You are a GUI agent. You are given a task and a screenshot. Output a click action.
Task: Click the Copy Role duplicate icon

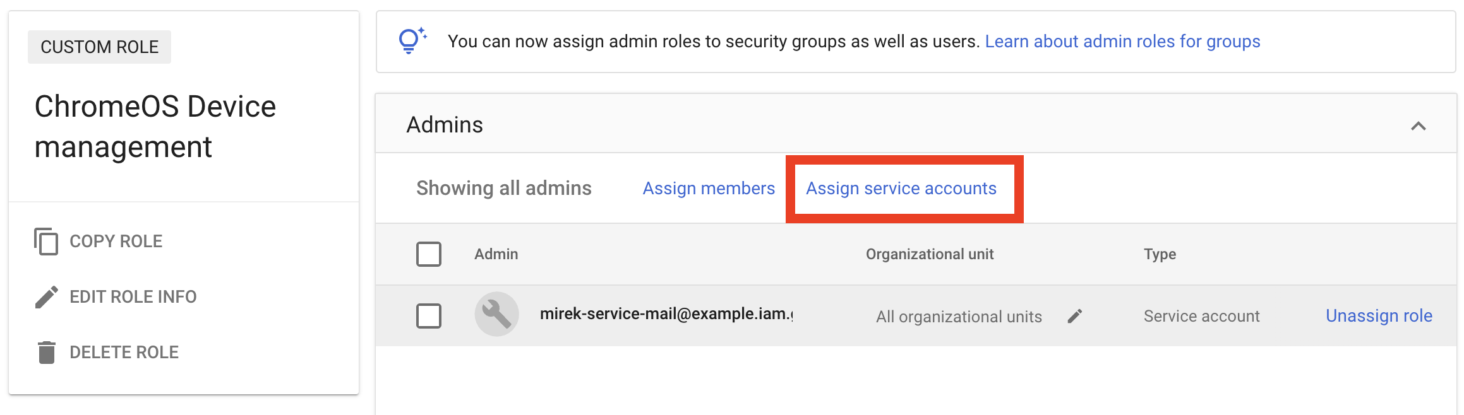tap(46, 242)
